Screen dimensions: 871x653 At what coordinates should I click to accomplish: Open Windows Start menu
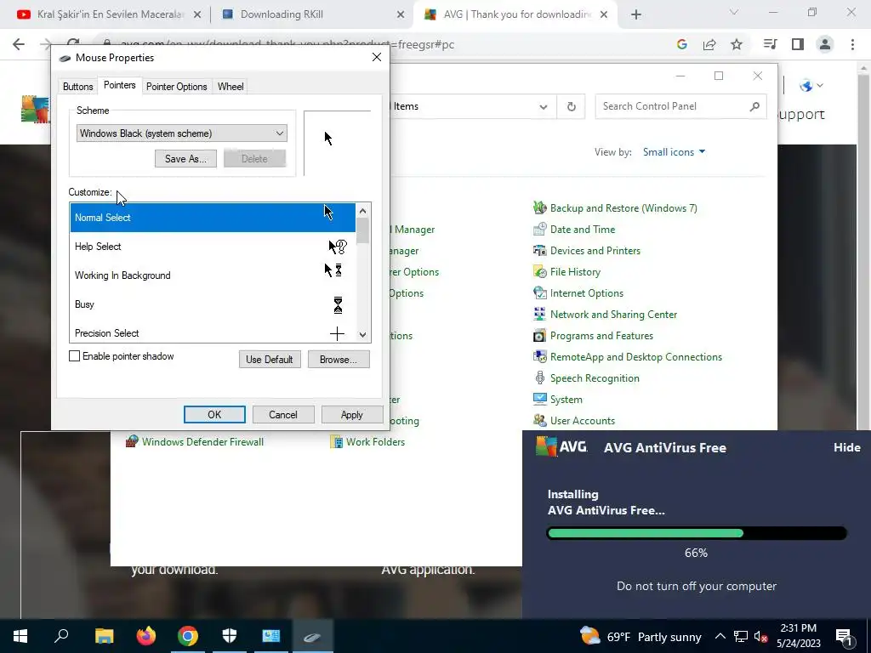click(20, 636)
